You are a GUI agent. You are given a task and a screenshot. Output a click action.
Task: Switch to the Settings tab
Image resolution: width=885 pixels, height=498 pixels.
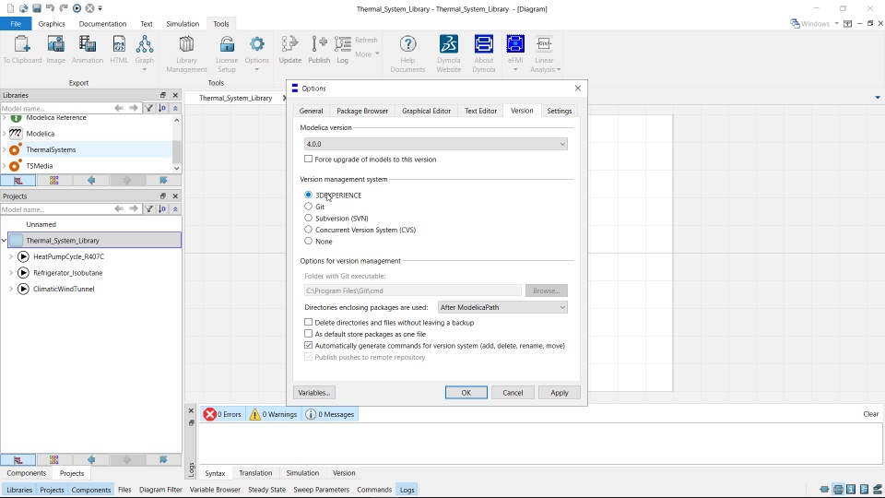[x=560, y=111]
